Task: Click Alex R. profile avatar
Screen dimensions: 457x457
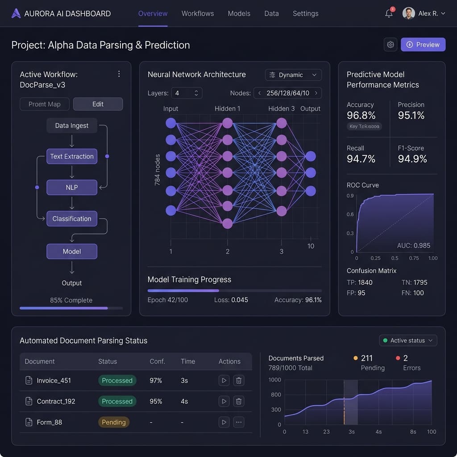Action: click(x=409, y=13)
